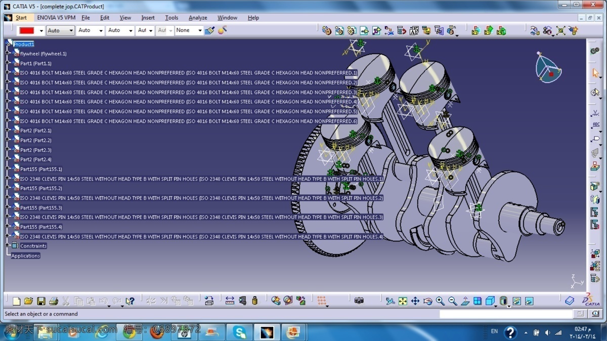This screenshot has height=341, width=607.
Task: Click the Measure Between icon
Action: [x=230, y=301]
